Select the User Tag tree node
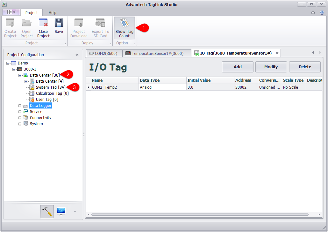The image size is (328, 232). pos(47,100)
